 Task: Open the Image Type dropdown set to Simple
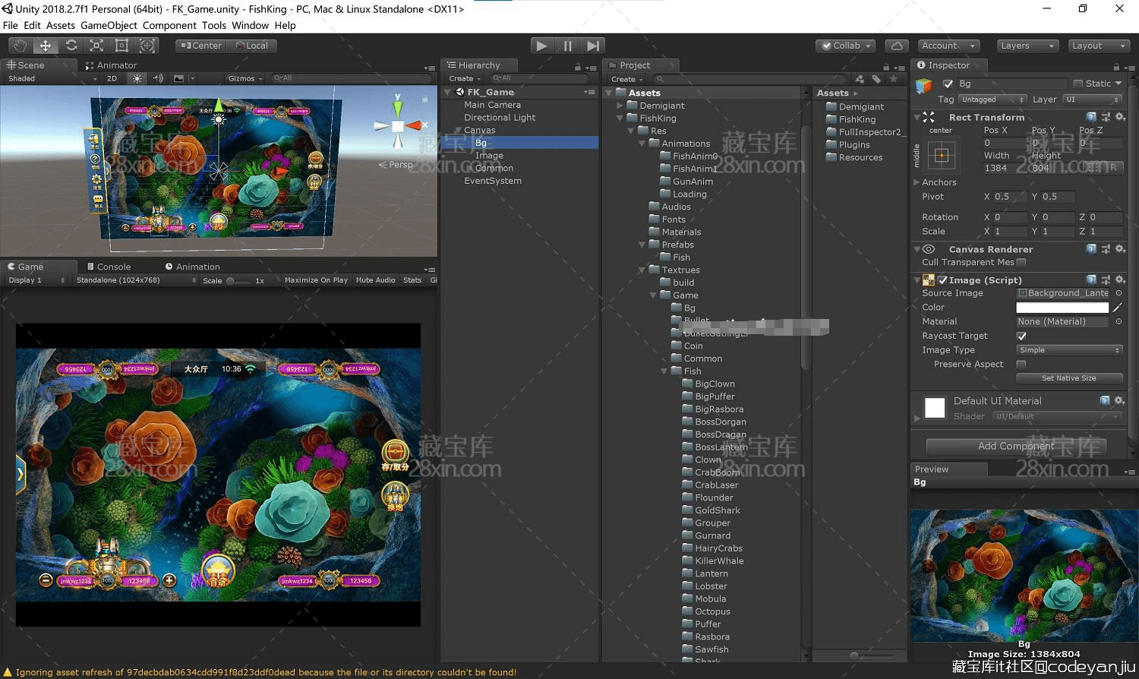coord(1068,349)
